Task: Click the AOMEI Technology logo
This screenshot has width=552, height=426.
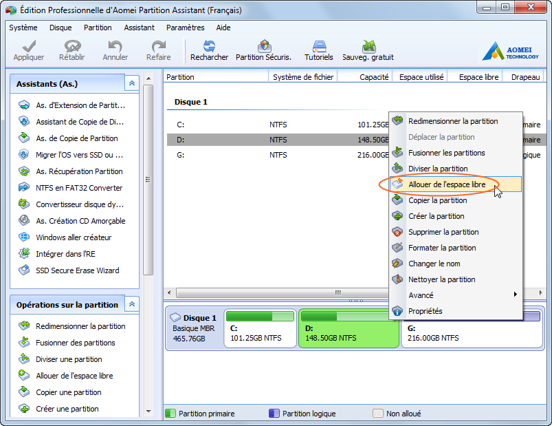Action: click(511, 52)
